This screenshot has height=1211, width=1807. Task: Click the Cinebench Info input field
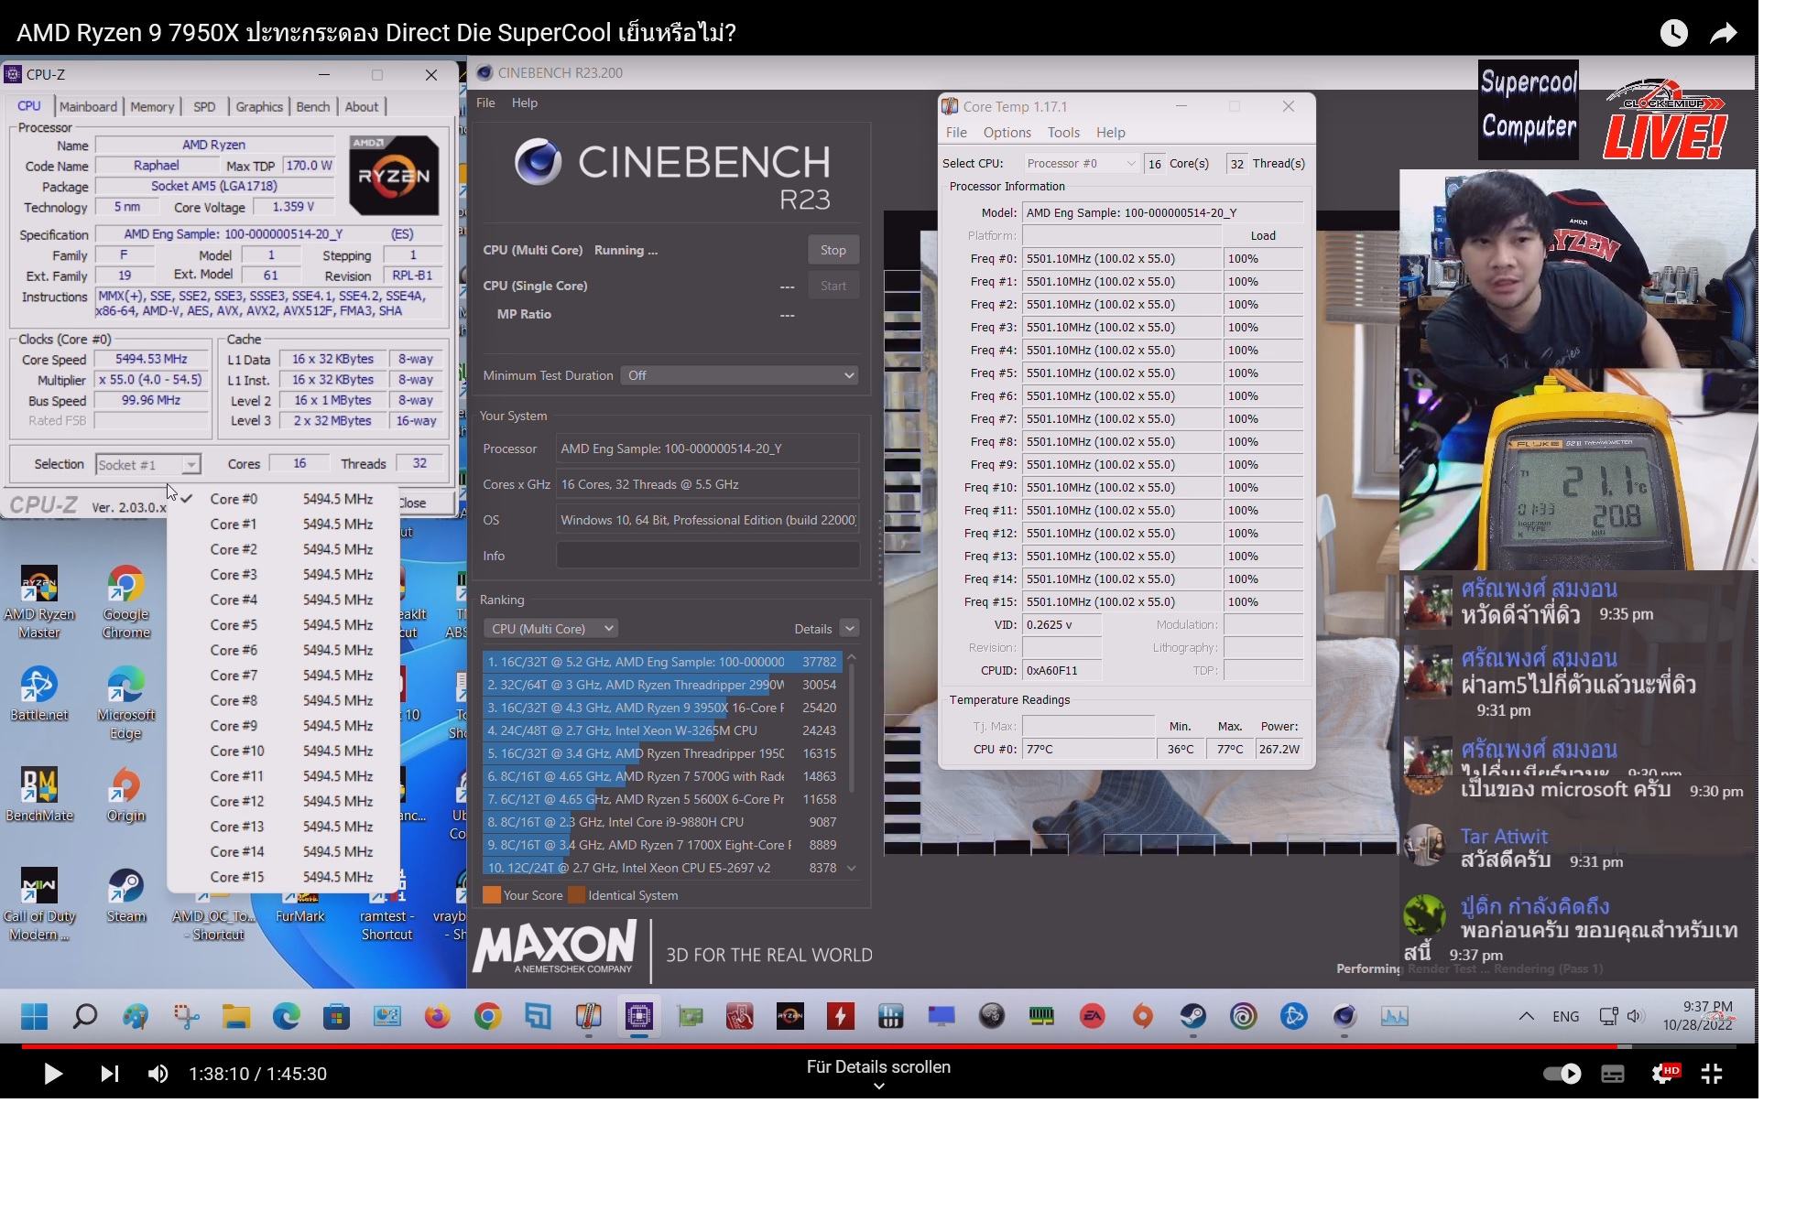pos(707,556)
